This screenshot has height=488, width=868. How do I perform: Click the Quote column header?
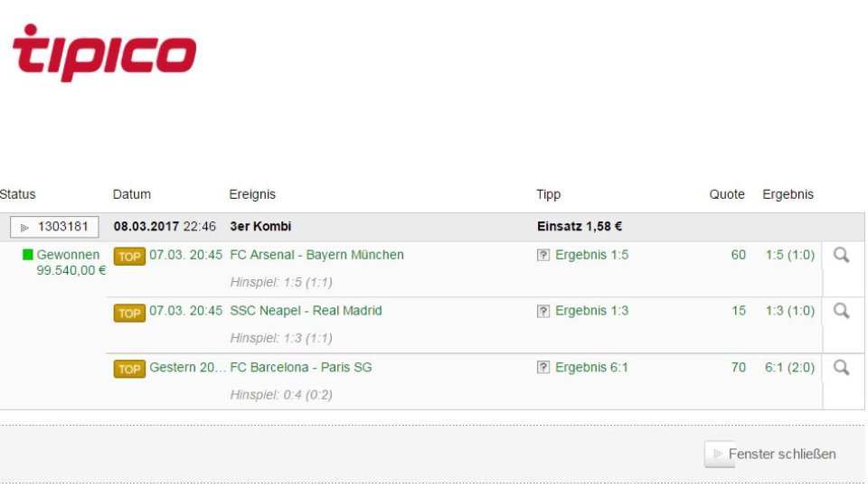click(x=727, y=194)
